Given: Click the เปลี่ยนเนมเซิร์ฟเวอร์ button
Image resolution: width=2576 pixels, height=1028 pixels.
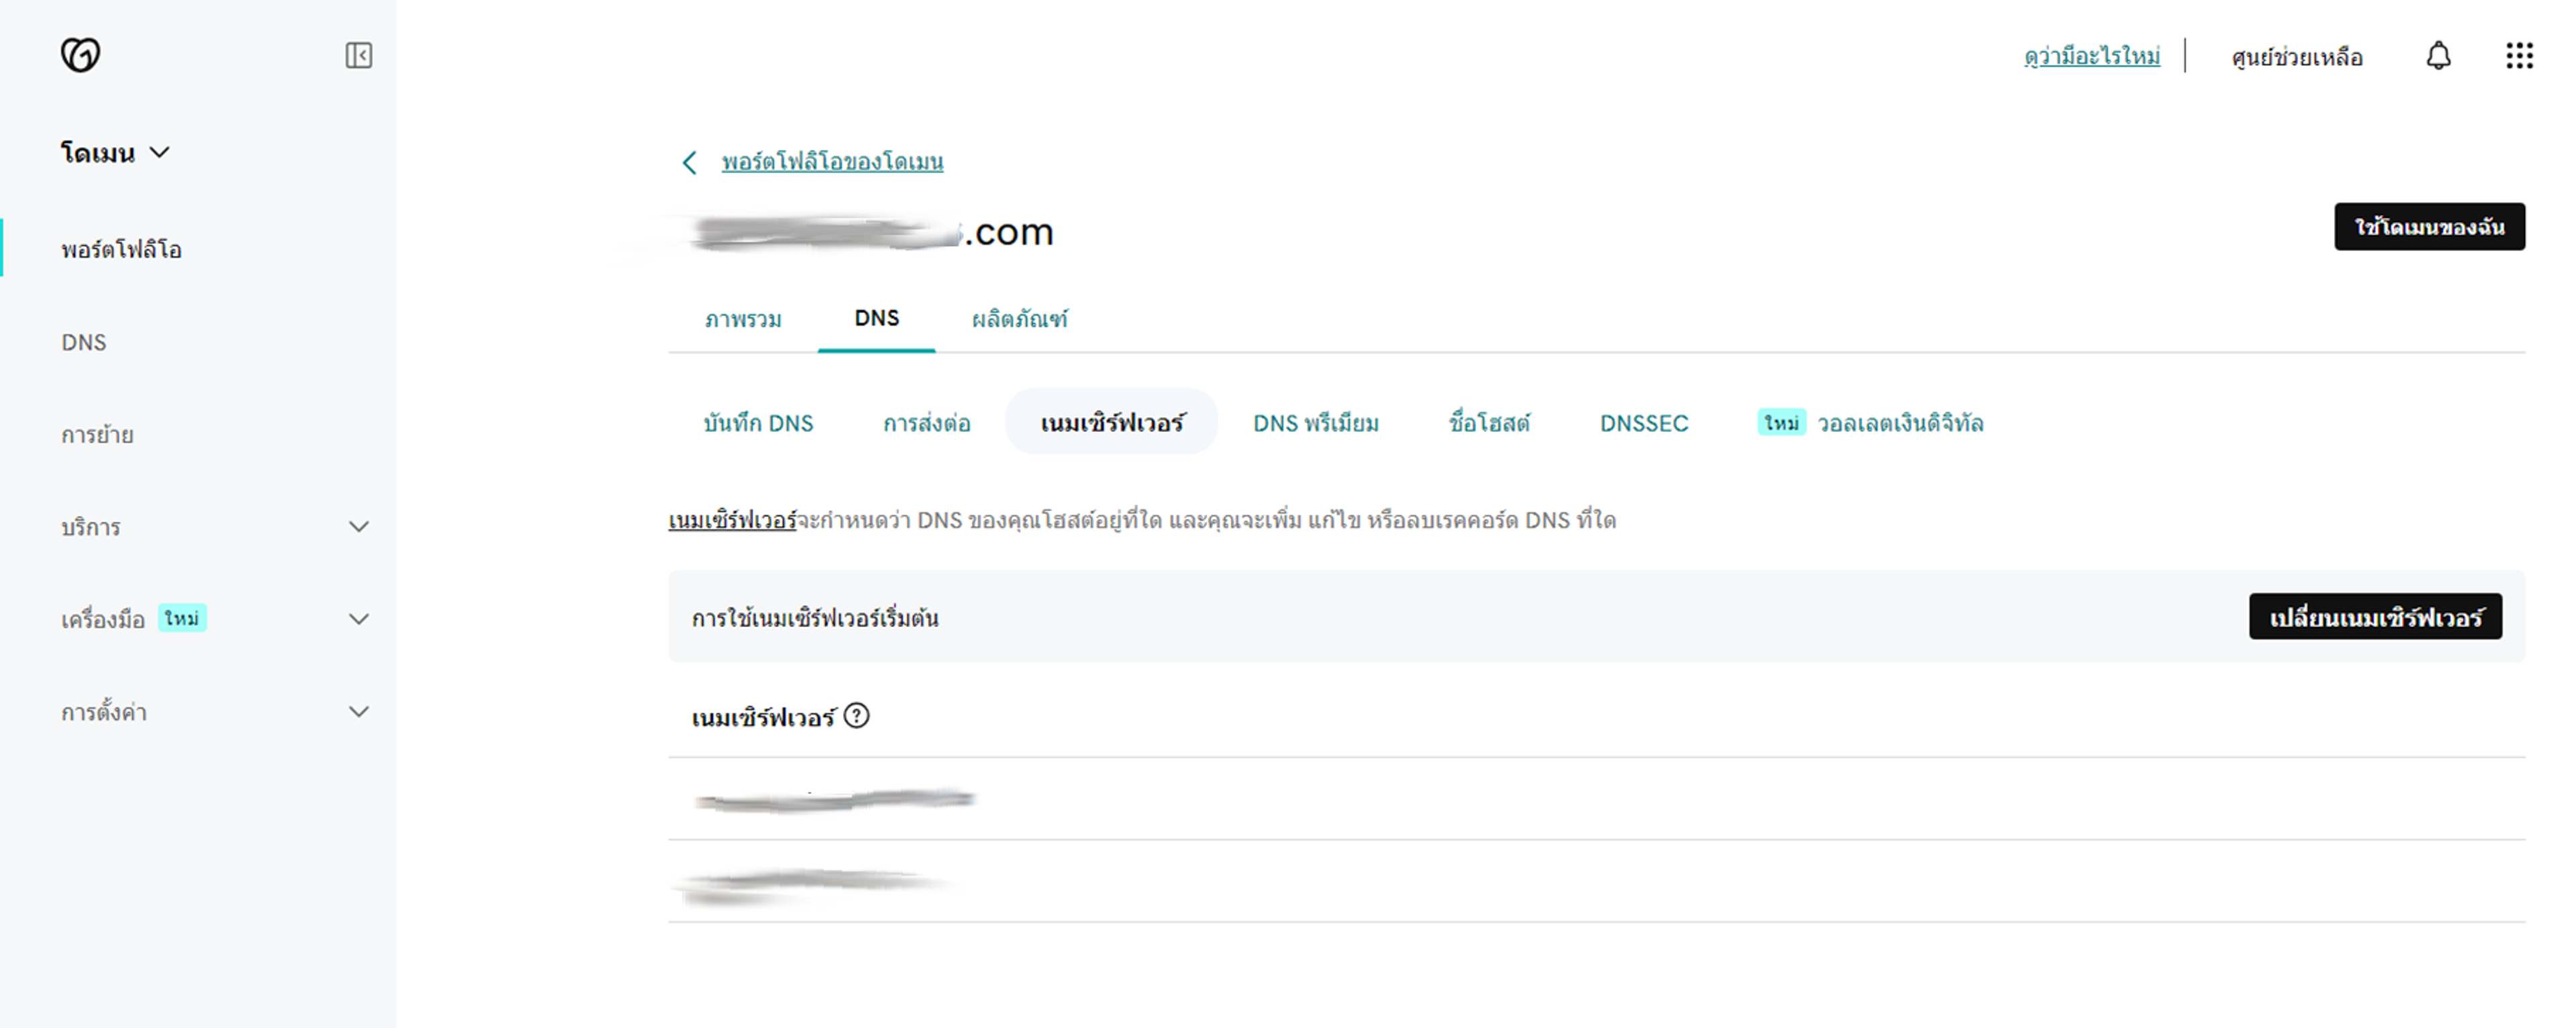Looking at the screenshot, I should pyautogui.click(x=2374, y=617).
